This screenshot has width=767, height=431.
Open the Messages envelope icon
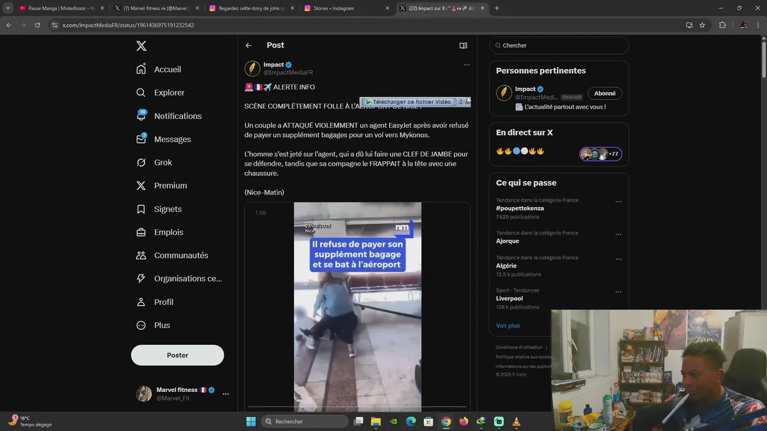[141, 139]
